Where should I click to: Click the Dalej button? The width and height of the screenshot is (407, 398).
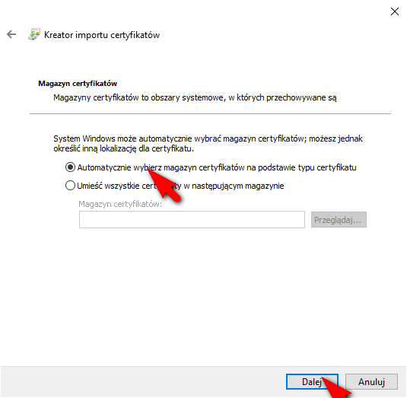pyautogui.click(x=312, y=382)
